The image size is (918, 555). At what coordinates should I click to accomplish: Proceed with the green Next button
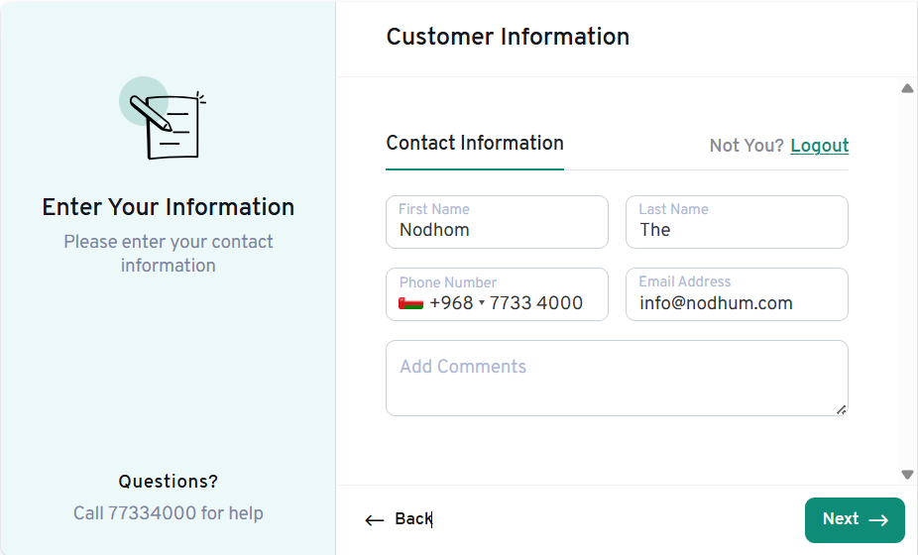tap(854, 520)
